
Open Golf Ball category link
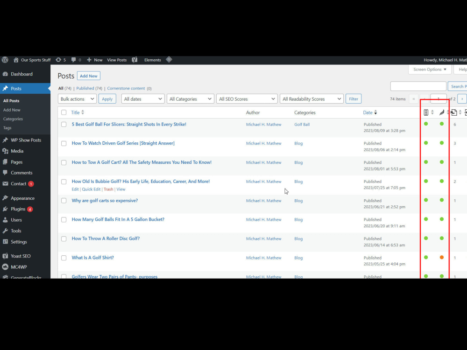point(302,125)
